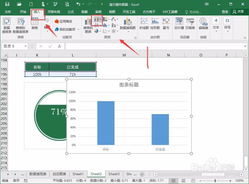Click the 图表标题 chart title

[129, 85]
